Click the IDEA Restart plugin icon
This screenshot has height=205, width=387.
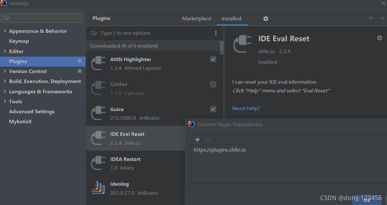coord(98,163)
